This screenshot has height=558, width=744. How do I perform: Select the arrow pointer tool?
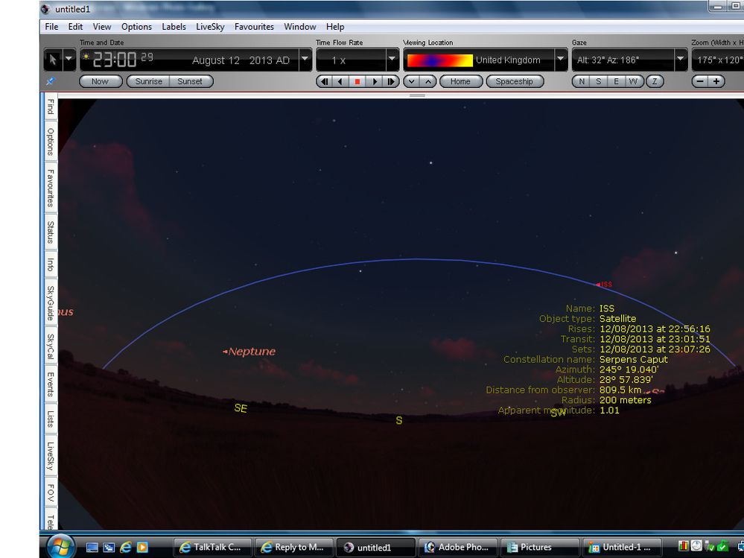[53, 60]
